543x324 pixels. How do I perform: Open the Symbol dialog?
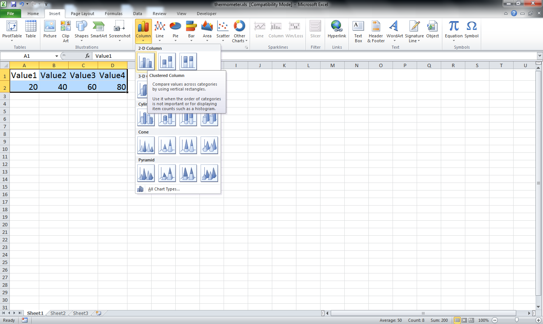pos(471,29)
